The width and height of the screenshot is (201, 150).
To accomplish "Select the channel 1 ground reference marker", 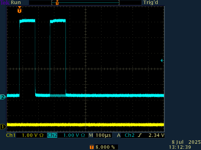I will coord(3,127).
